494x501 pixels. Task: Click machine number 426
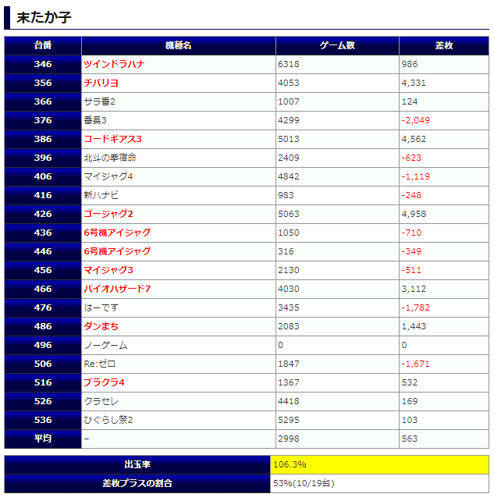[43, 214]
